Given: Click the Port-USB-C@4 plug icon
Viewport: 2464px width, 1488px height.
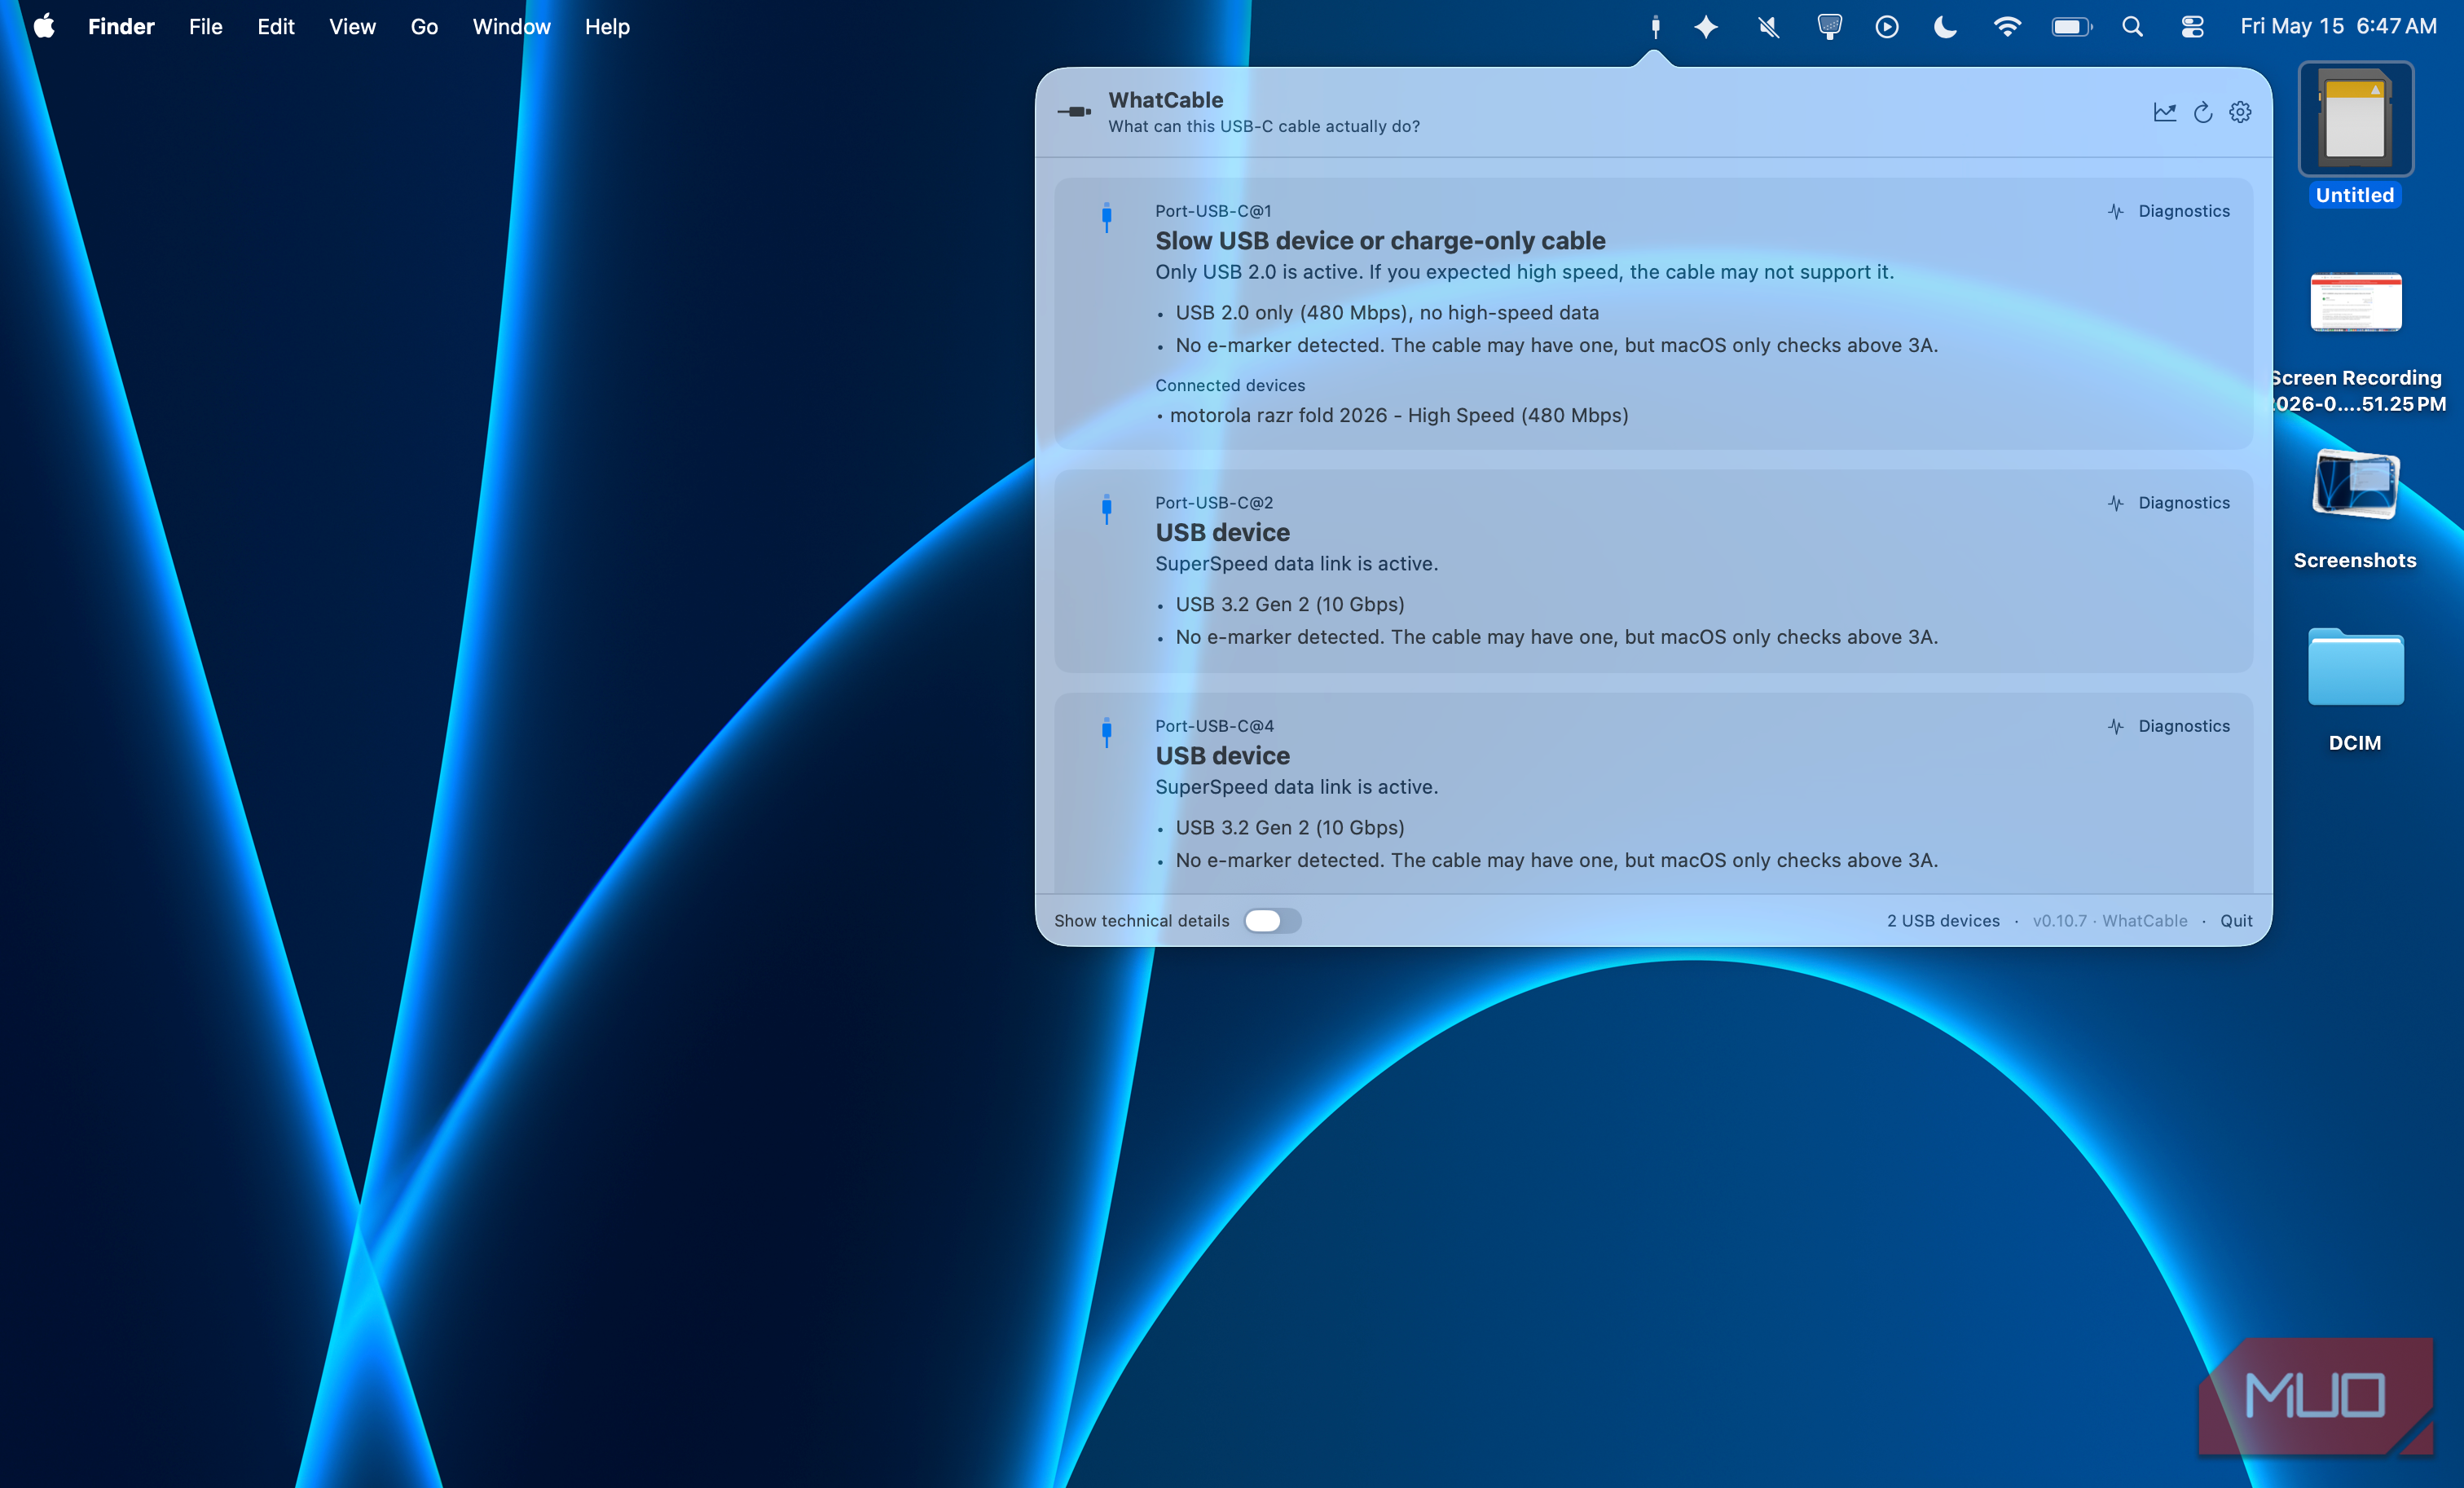Looking at the screenshot, I should click(1106, 732).
